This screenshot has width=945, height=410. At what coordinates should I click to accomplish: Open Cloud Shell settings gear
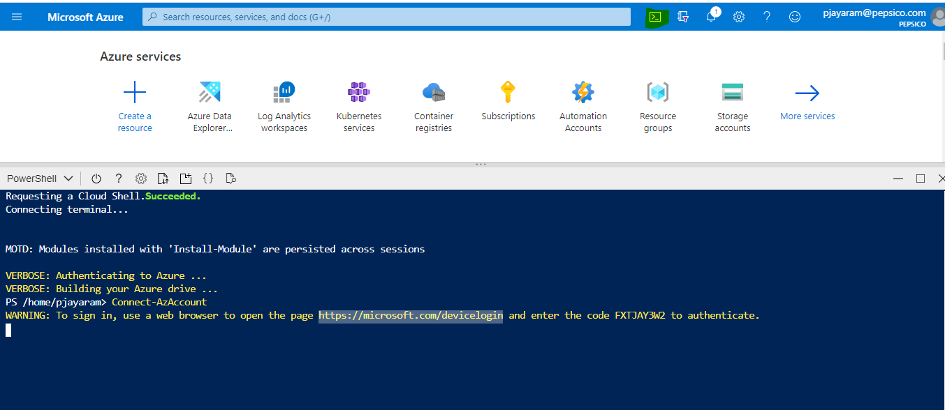point(141,179)
